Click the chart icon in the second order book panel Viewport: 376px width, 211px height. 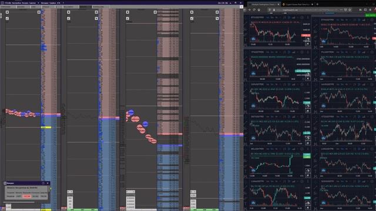[x=69, y=18]
